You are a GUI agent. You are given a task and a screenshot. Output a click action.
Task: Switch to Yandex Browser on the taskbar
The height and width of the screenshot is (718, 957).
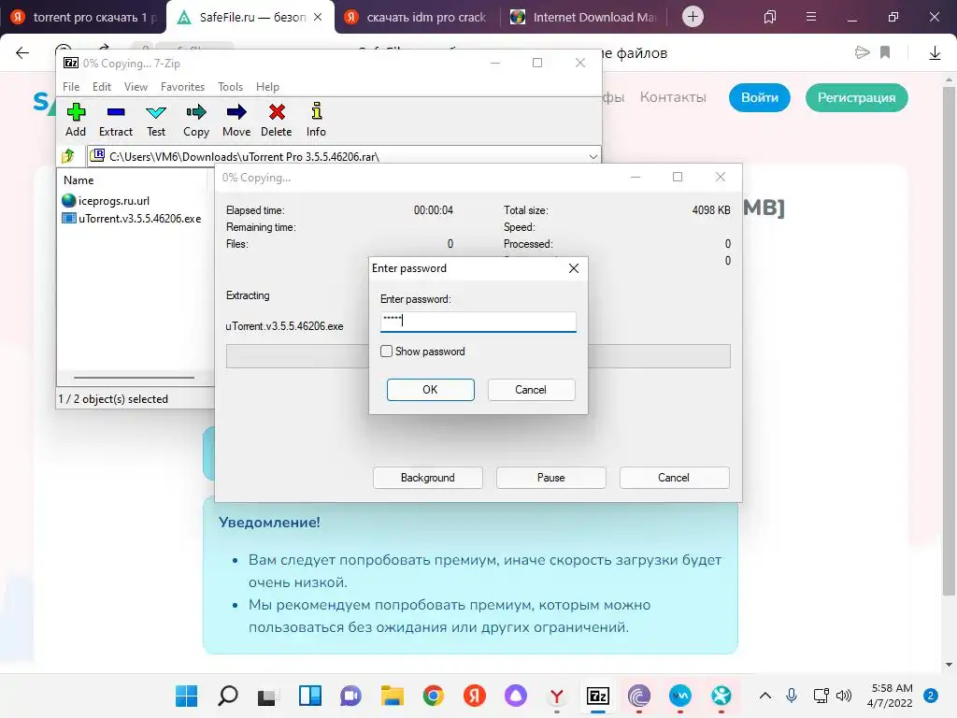point(557,696)
